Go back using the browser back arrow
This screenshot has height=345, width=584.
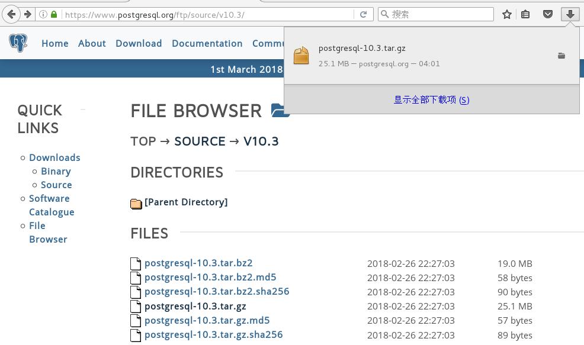[11, 15]
